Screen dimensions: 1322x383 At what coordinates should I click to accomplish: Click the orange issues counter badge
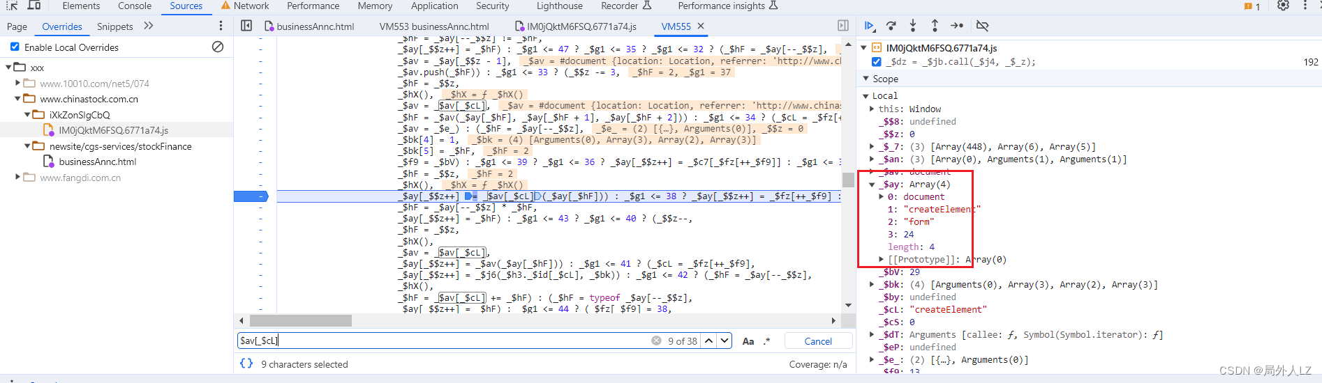pyautogui.click(x=1252, y=6)
